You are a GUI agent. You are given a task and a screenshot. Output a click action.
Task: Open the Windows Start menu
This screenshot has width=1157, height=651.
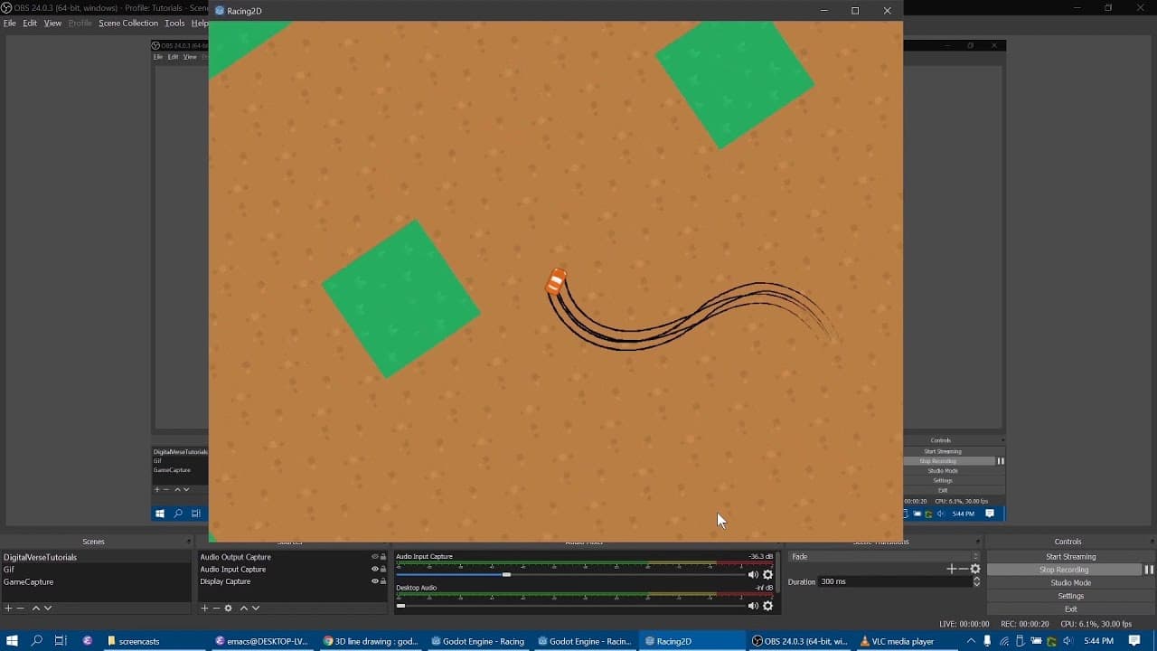pyautogui.click(x=13, y=641)
